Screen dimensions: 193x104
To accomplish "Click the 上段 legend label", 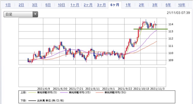I will point(23,92).
